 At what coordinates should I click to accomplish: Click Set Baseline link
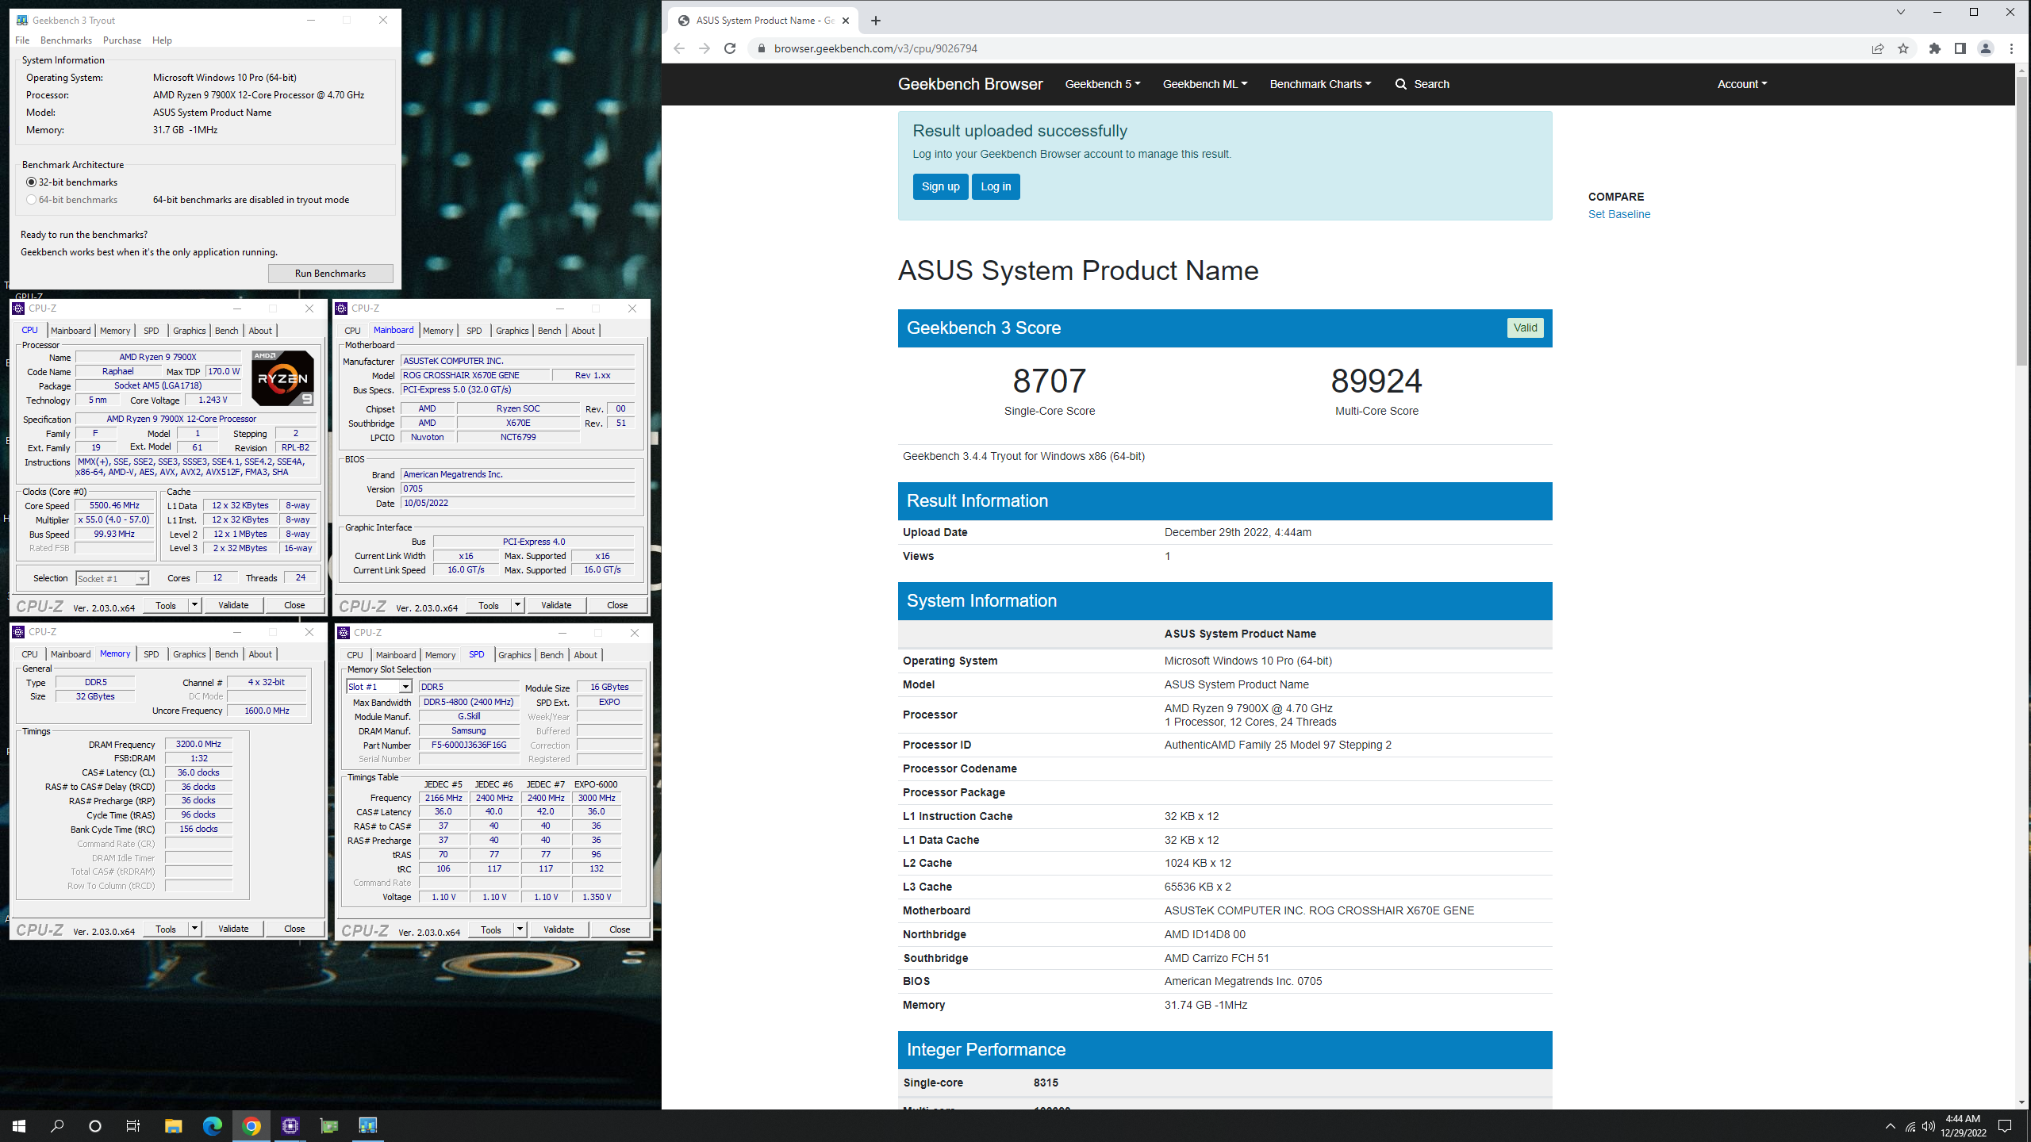[1618, 214]
